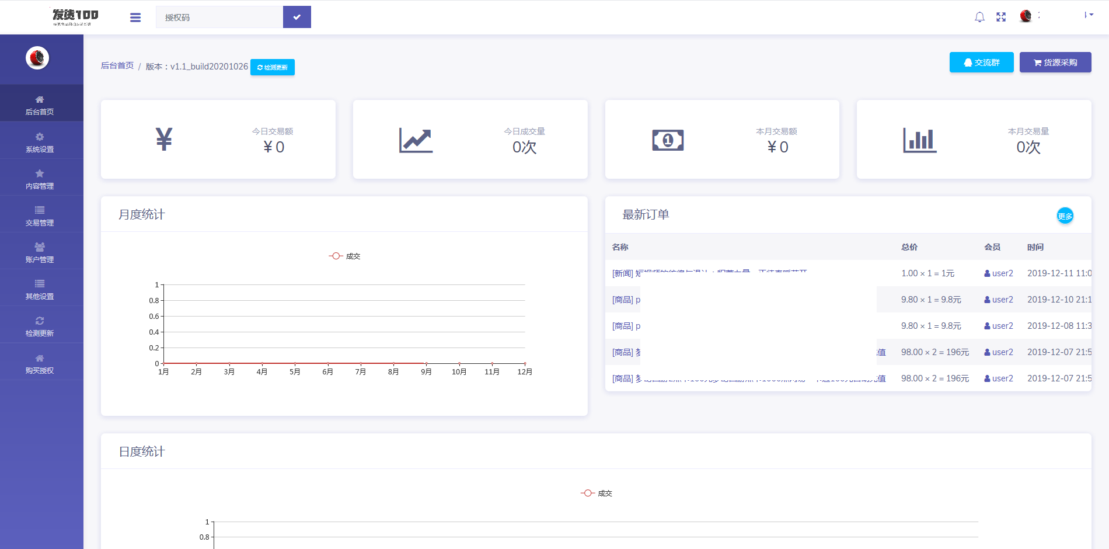Click the line chart icon for 今日成交量
This screenshot has width=1109, height=549.
click(x=416, y=140)
